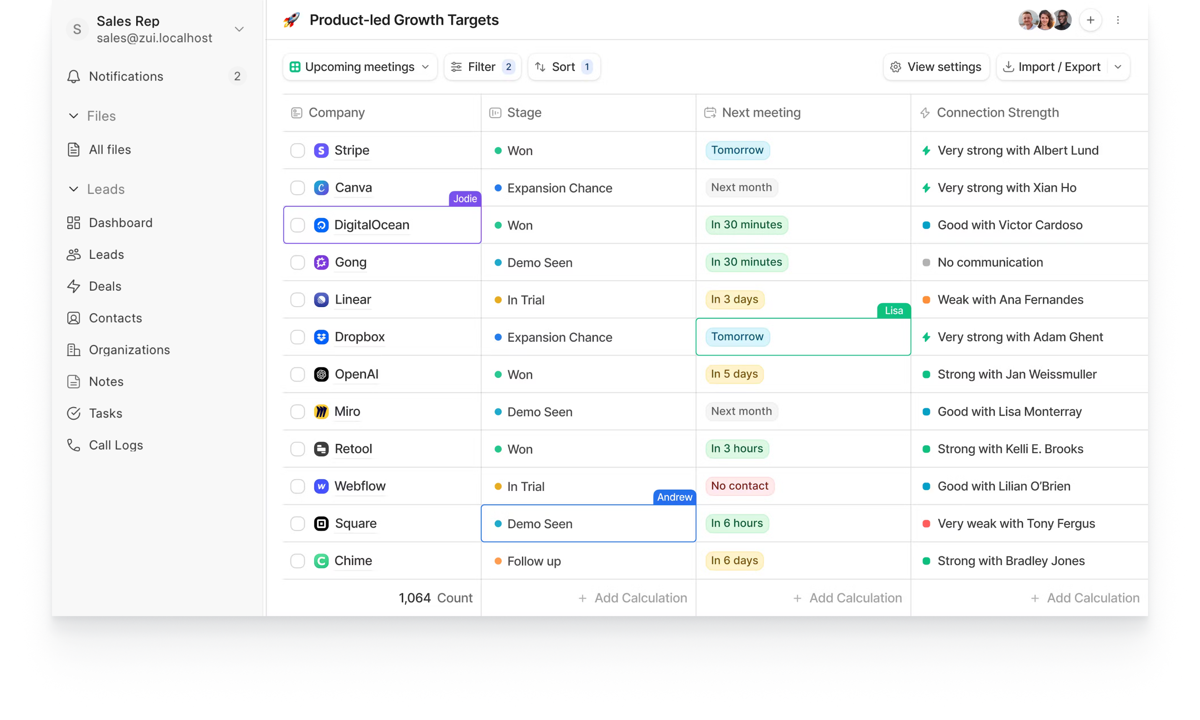Open Notifications via the bell icon
Image resolution: width=1200 pixels, height=720 pixels.
73,76
